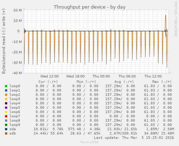
Task: Click the sda navy color swatch
Action: click(x=6, y=129)
